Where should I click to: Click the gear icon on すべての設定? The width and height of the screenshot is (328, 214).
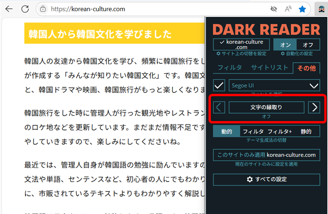250,179
